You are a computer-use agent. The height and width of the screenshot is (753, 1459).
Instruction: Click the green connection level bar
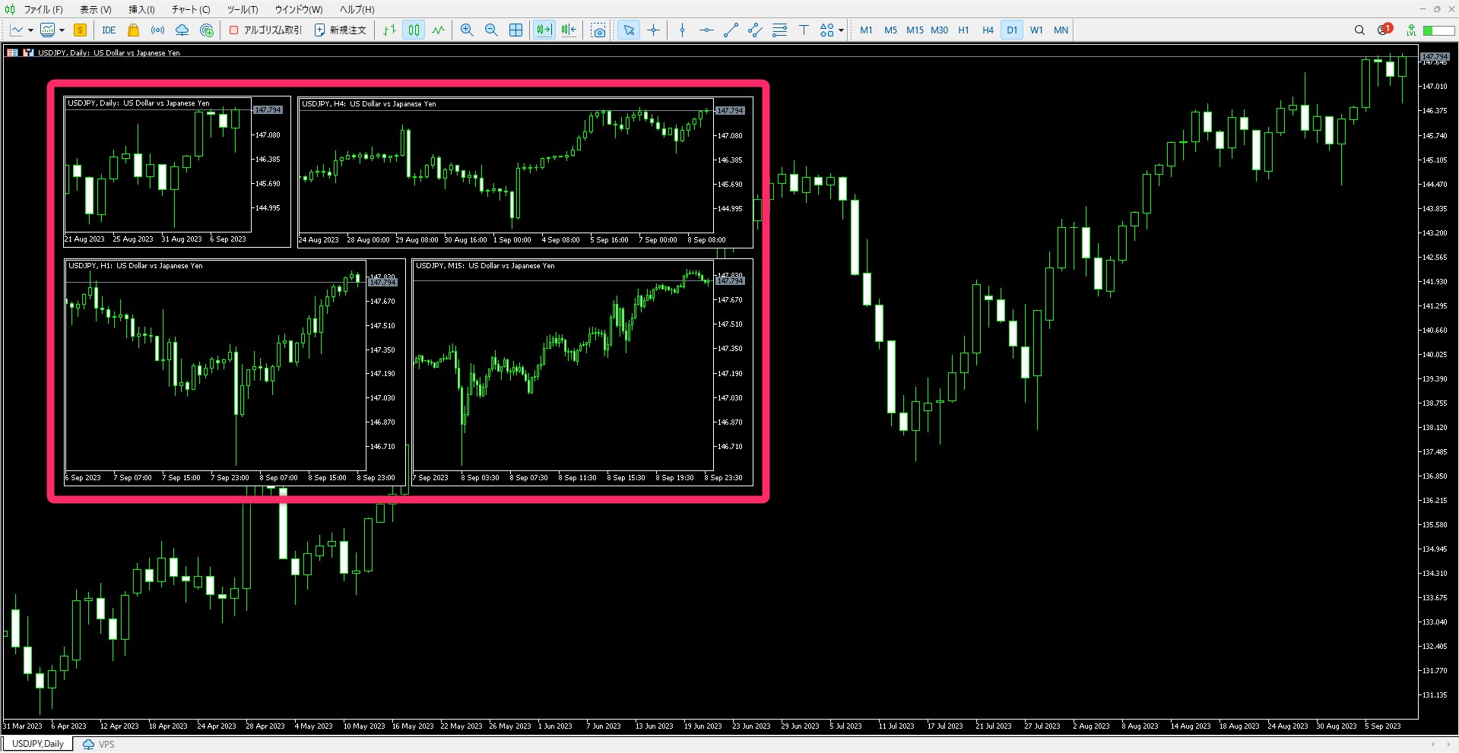tap(1438, 30)
